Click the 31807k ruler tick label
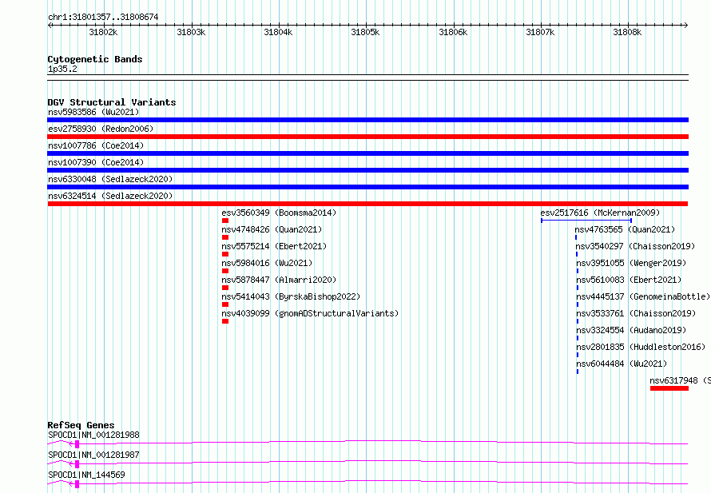 [x=539, y=32]
